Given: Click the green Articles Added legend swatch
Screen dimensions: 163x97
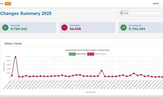Looking at the screenshot, I should (72, 54).
